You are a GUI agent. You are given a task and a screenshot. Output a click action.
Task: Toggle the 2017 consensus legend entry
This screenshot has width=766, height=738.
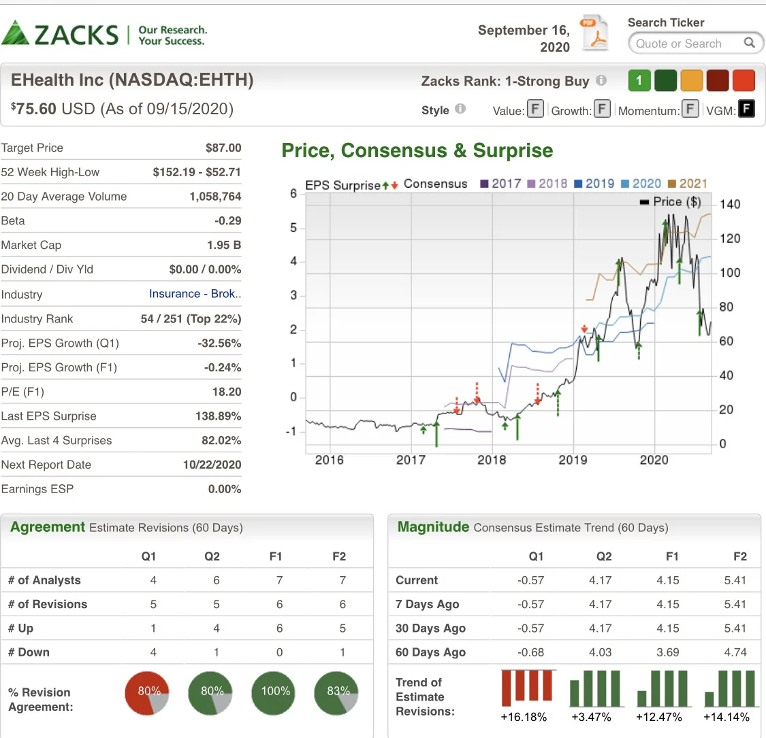(x=500, y=184)
